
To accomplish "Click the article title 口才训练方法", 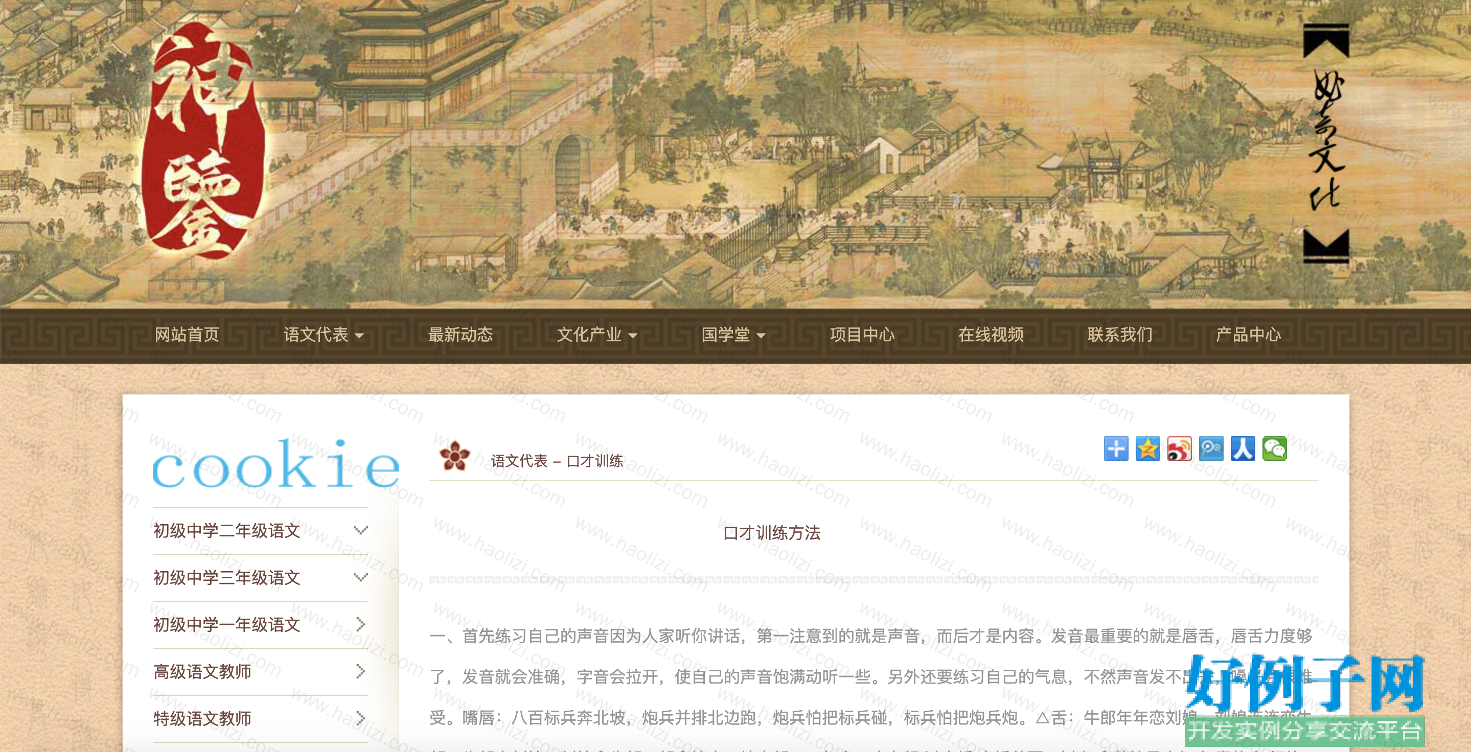I will [771, 533].
